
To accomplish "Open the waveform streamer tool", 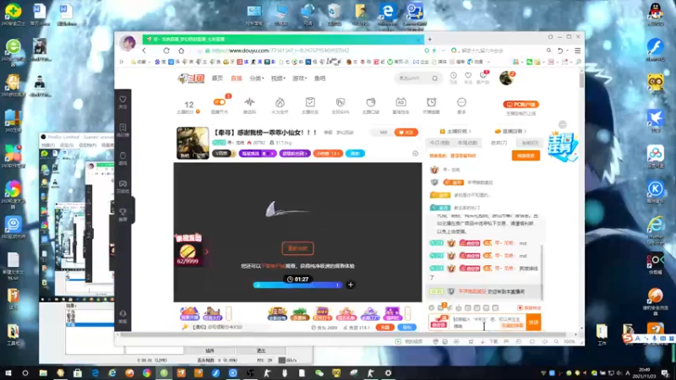I will (249, 102).
